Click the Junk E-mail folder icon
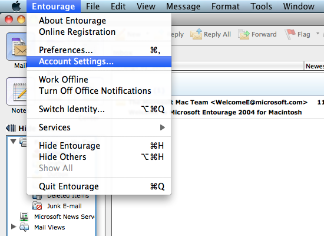 point(37,206)
